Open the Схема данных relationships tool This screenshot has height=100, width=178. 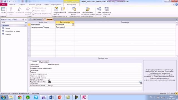[99, 11]
